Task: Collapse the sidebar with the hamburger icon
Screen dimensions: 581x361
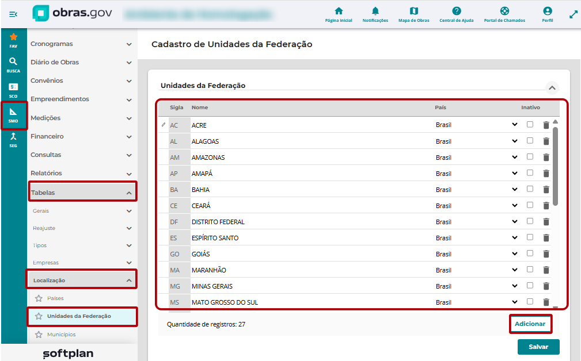Action: pyautogui.click(x=13, y=14)
